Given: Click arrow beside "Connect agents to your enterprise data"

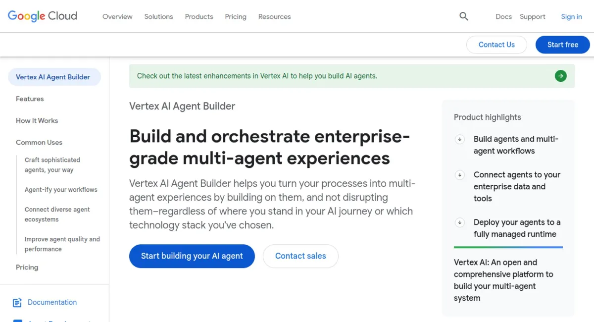Looking at the screenshot, I should (x=460, y=175).
